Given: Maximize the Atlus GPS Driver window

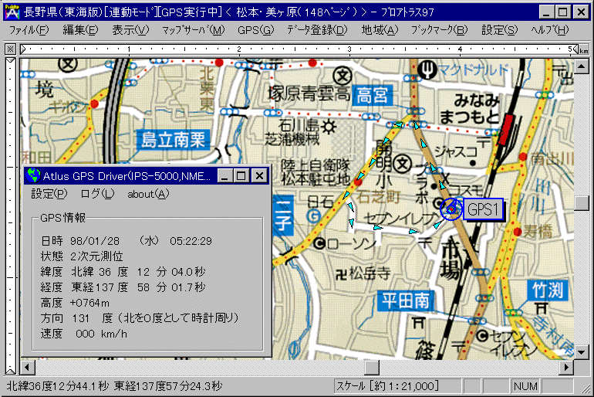Looking at the screenshot, I should pyautogui.click(x=241, y=176).
